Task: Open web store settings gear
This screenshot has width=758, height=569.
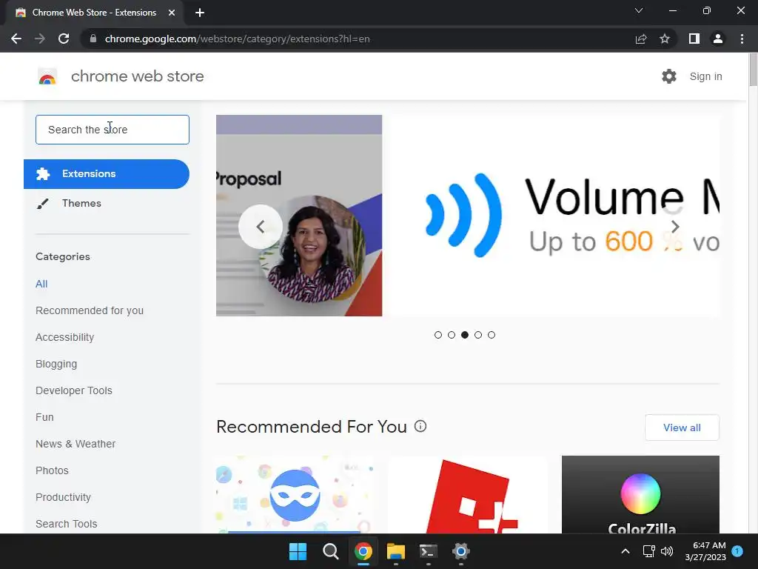Action: 669,76
